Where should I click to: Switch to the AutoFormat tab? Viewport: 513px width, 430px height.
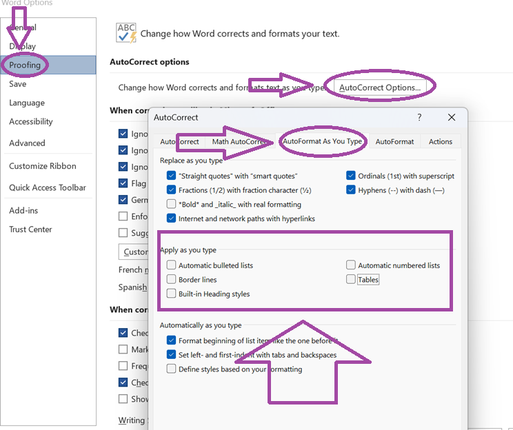pos(394,141)
